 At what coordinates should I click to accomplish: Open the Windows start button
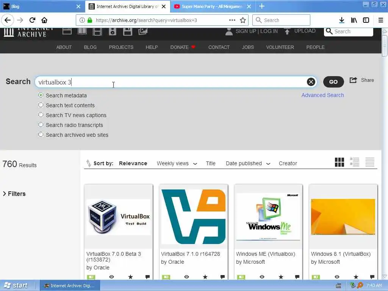(16, 286)
